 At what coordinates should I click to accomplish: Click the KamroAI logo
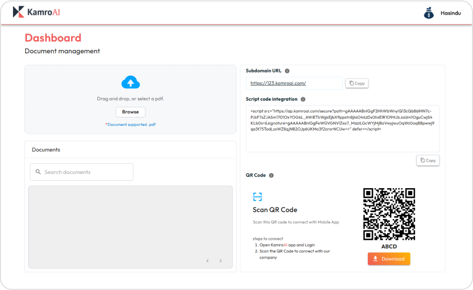click(37, 12)
